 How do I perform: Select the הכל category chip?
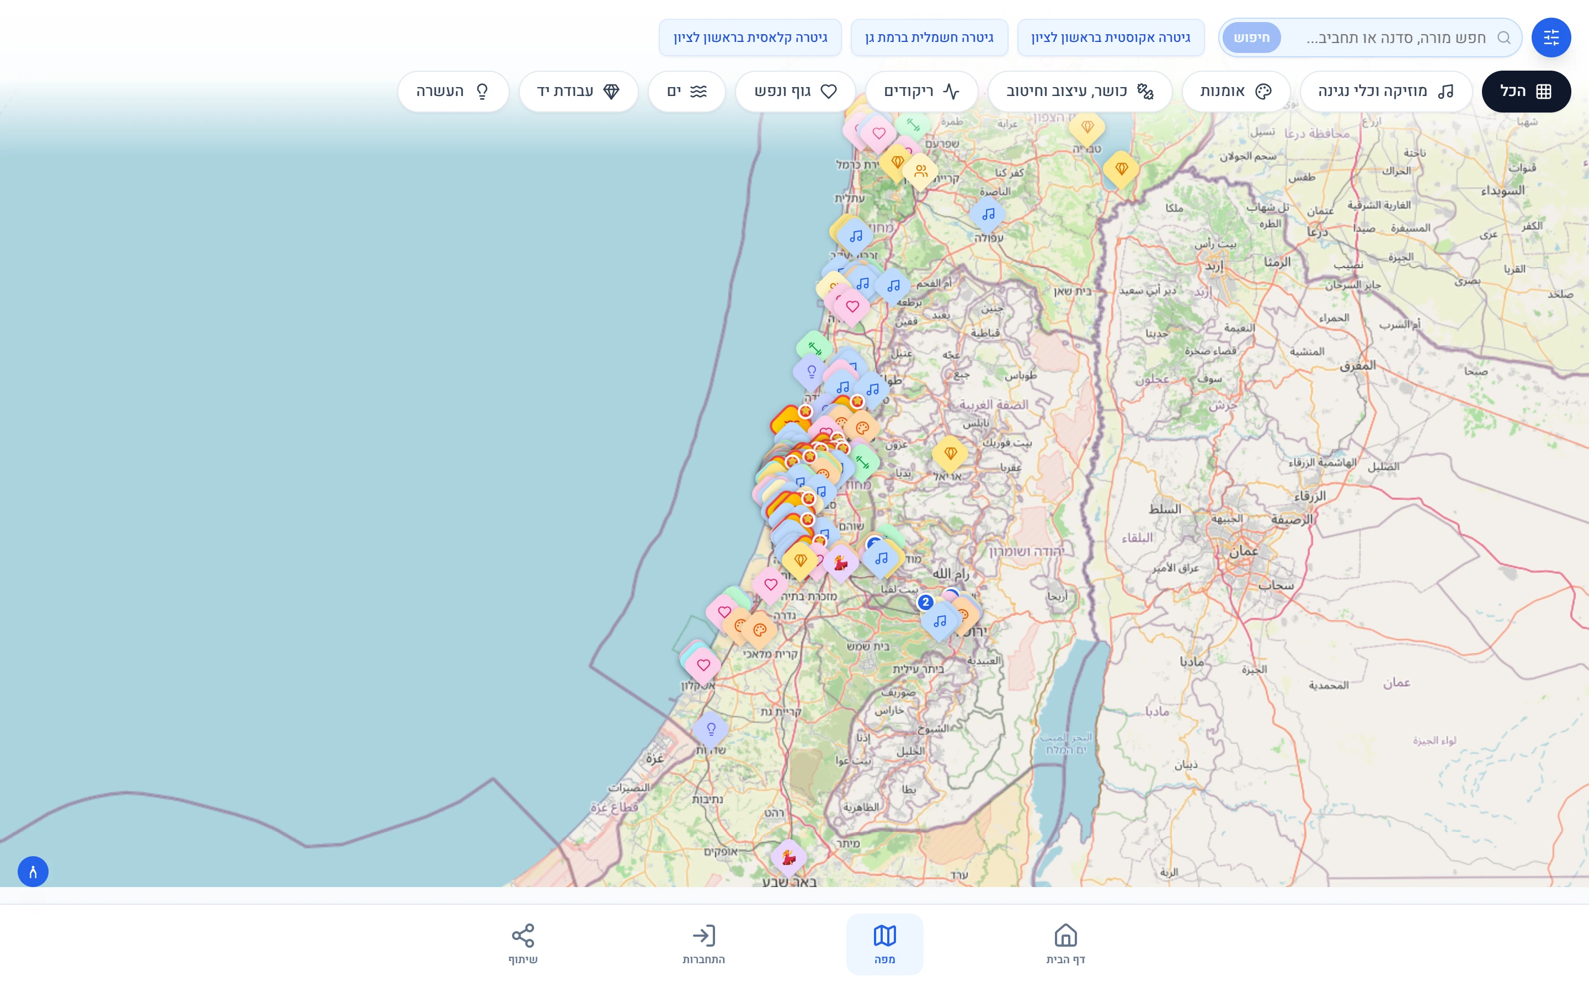click(1526, 91)
